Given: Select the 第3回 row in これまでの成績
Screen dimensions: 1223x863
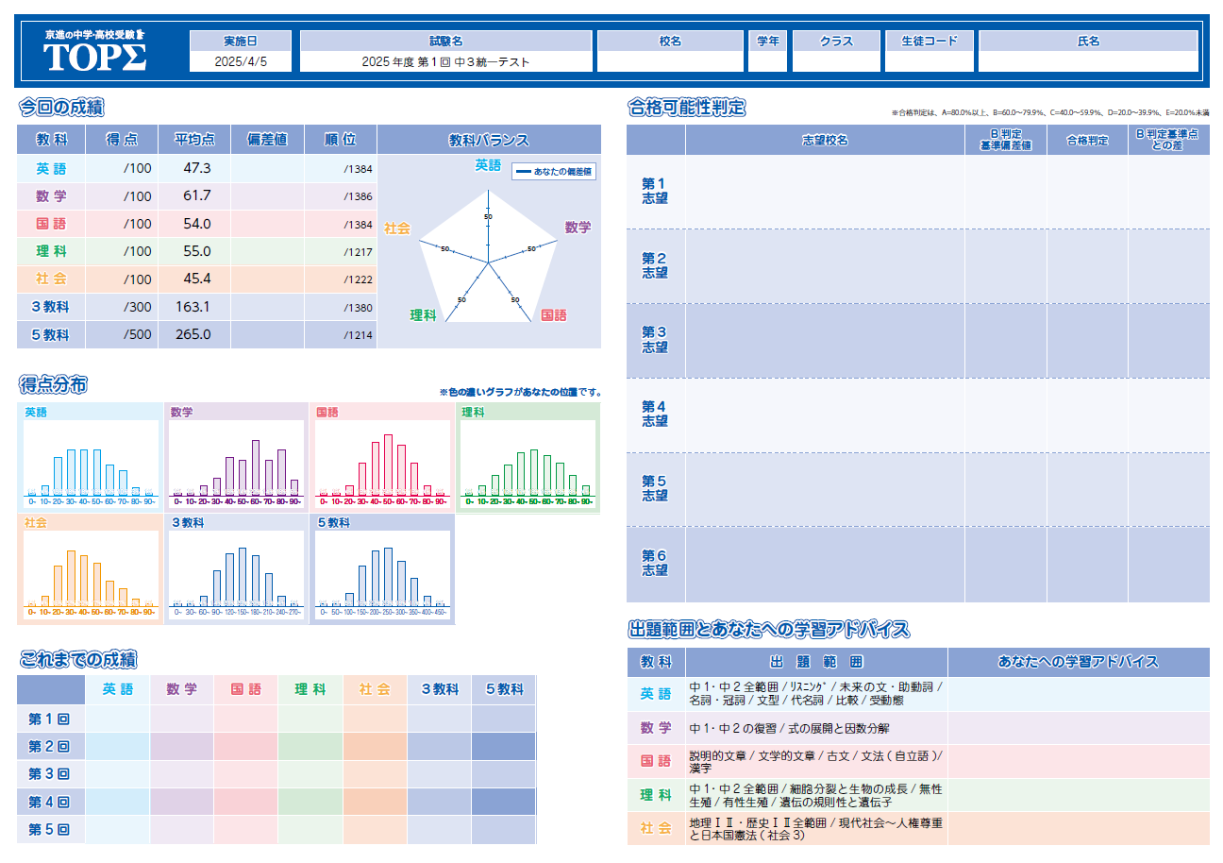Looking at the screenshot, I should pyautogui.click(x=50, y=773).
